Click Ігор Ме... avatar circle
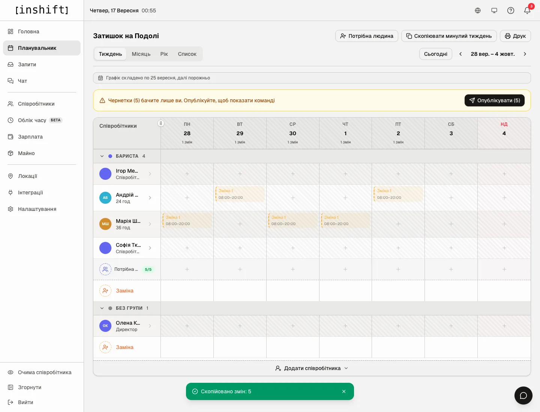The height and width of the screenshot is (412, 540). pyautogui.click(x=105, y=174)
